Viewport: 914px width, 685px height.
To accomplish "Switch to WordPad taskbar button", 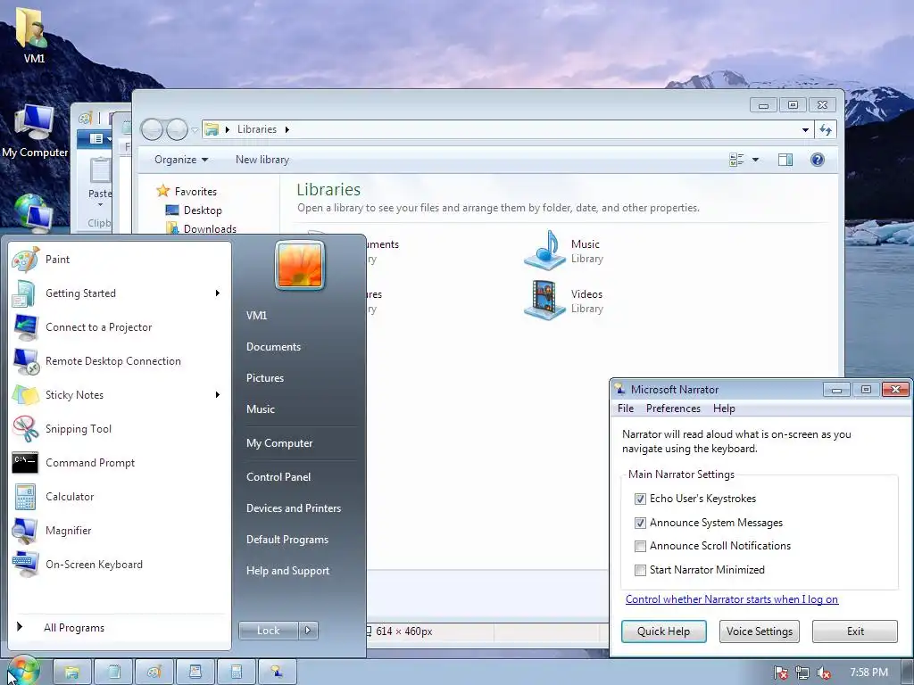I will [195, 672].
